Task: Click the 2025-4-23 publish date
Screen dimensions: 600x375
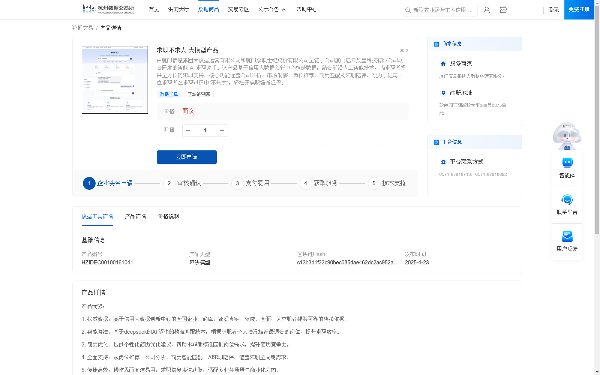Action: pyautogui.click(x=417, y=262)
